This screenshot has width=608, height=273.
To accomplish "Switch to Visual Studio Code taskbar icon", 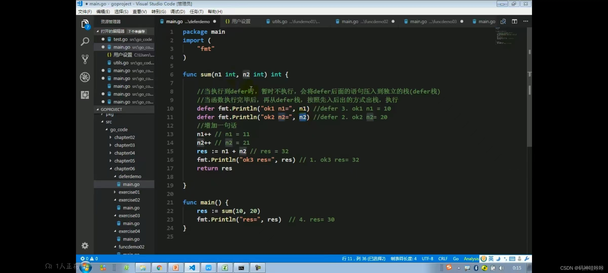I will click(x=192, y=268).
